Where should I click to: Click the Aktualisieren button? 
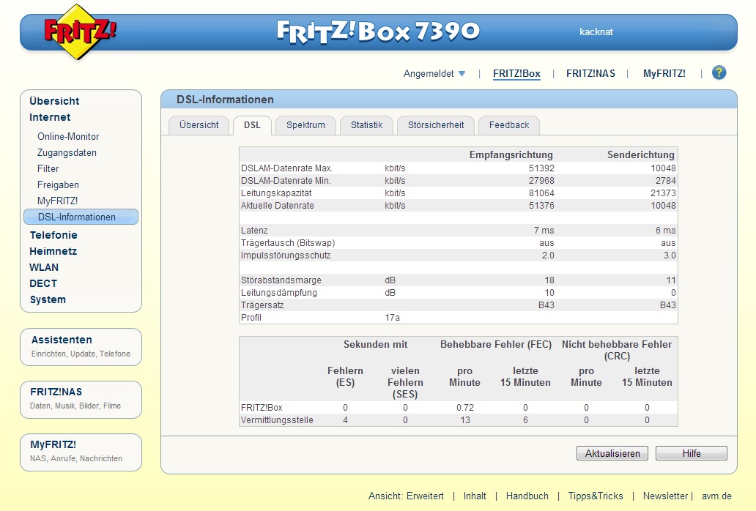(x=612, y=453)
